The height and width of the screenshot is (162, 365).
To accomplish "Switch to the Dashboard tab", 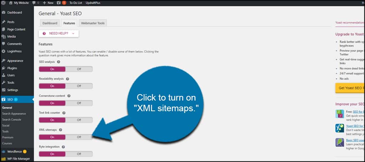I will pyautogui.click(x=50, y=23).
